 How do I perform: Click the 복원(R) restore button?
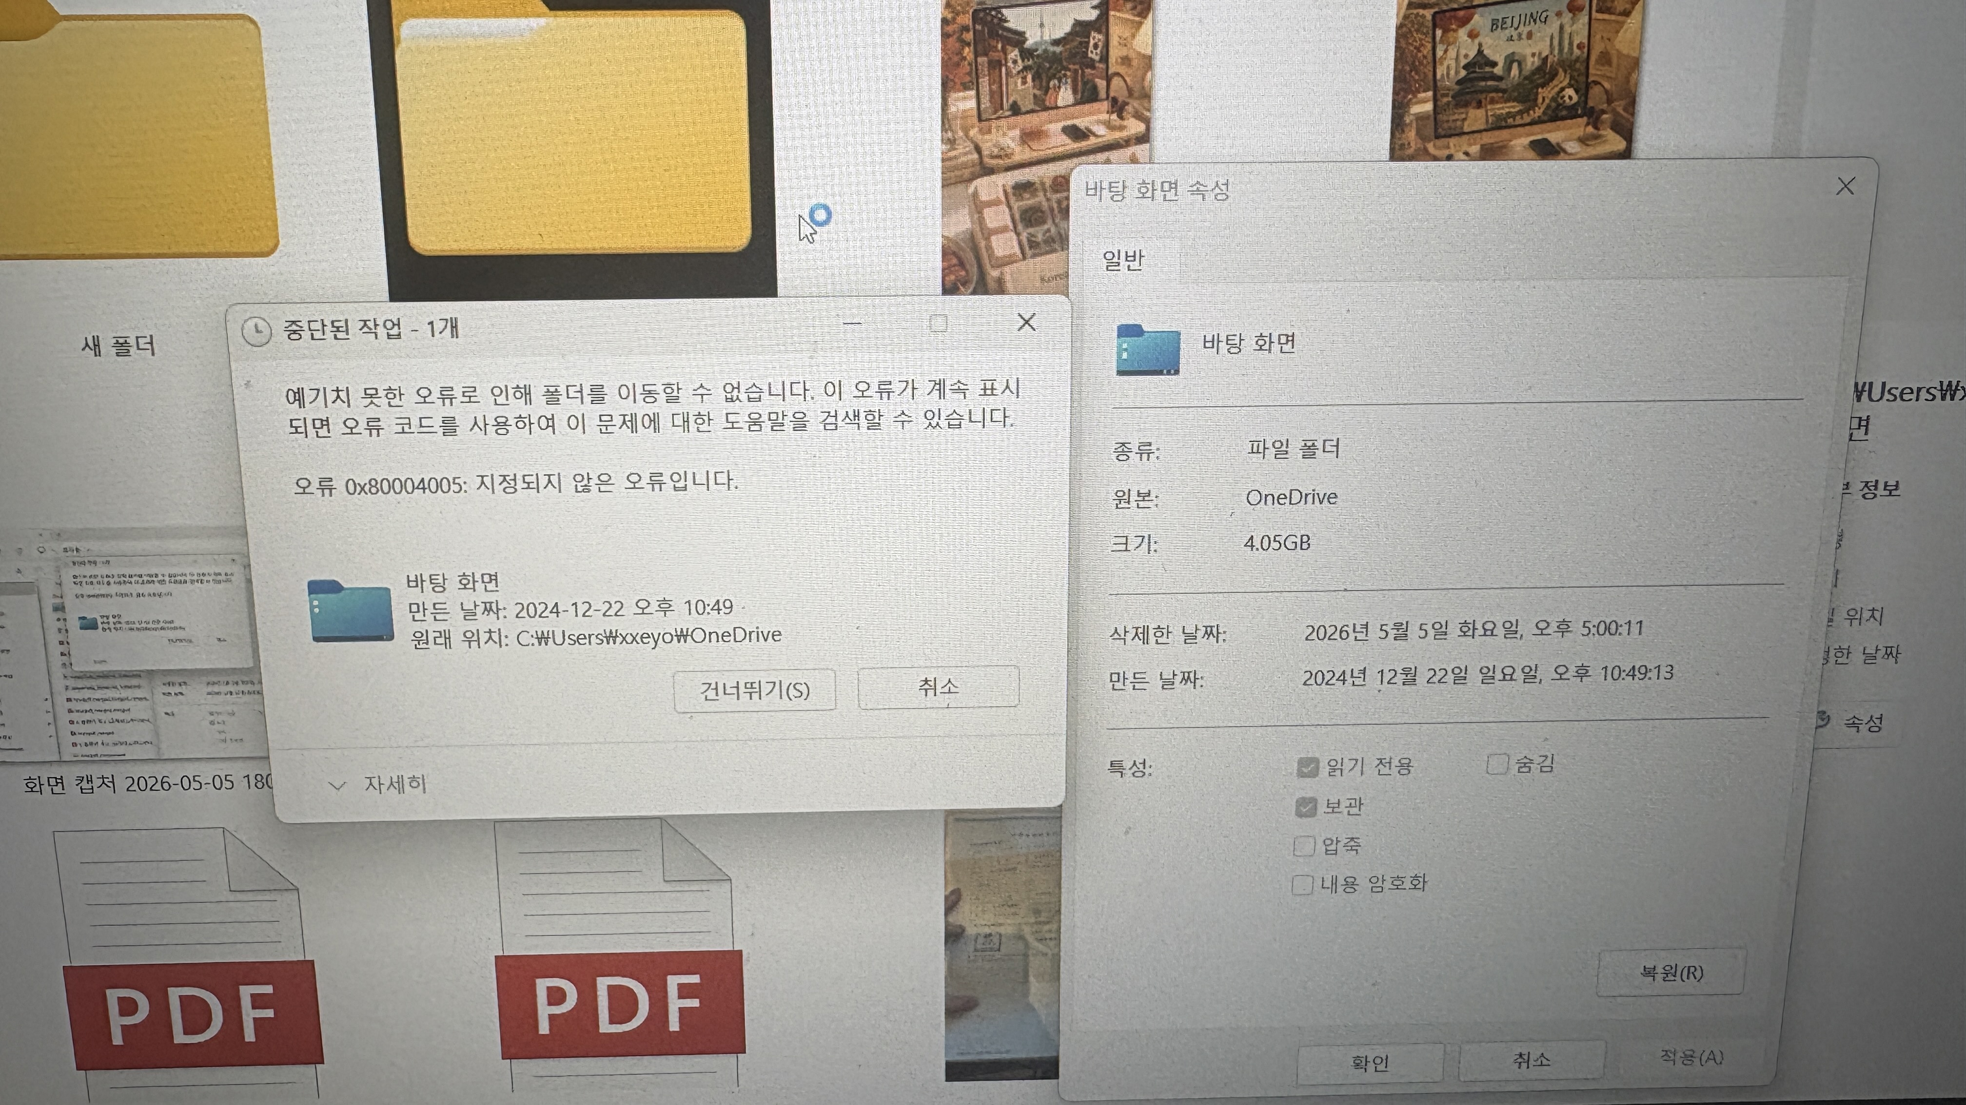(x=1671, y=972)
